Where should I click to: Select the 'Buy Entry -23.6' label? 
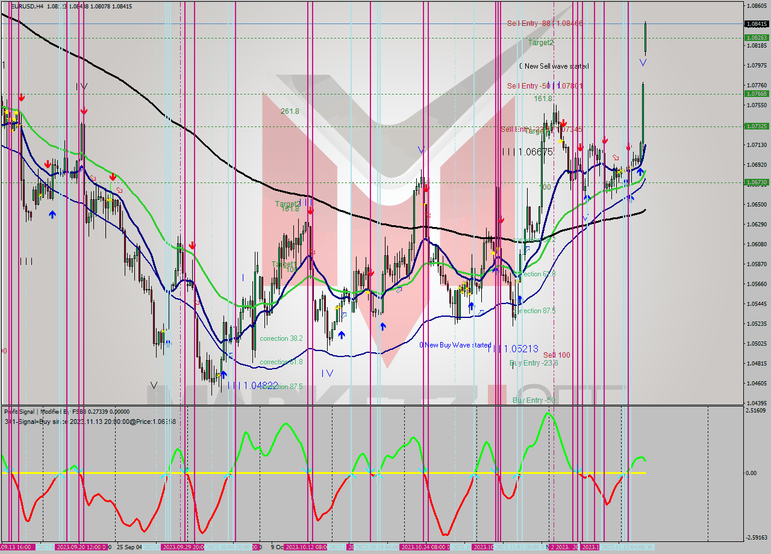point(534,363)
